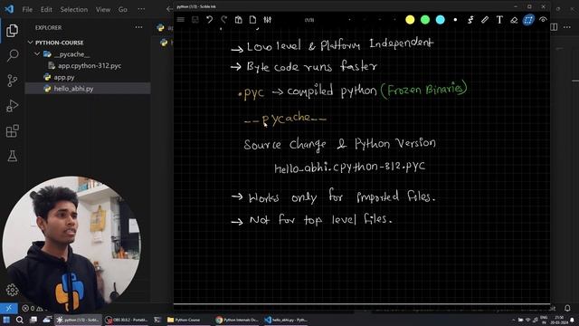Pick cyan ink color
579x326 pixels.
tap(441, 20)
